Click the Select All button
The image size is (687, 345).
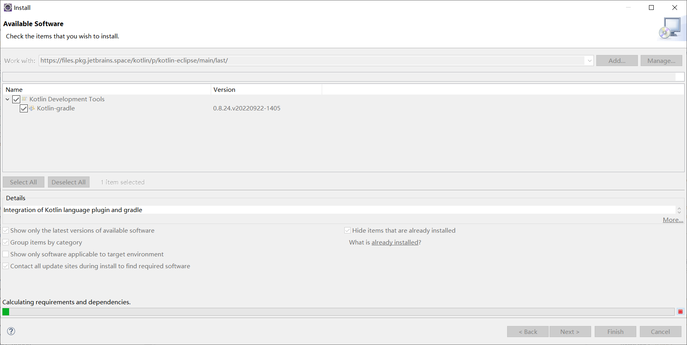pos(23,182)
